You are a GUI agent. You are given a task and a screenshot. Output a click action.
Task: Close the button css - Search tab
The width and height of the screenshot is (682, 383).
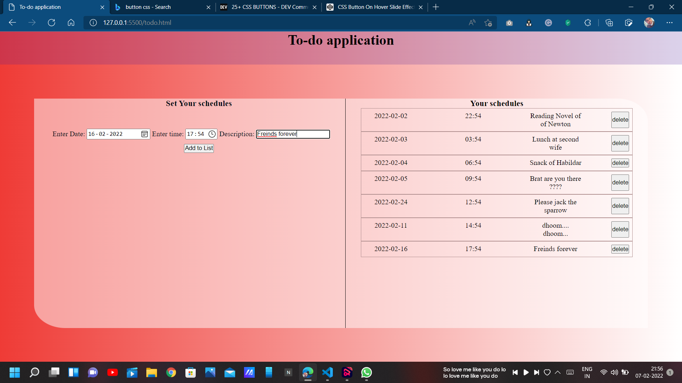[209, 7]
